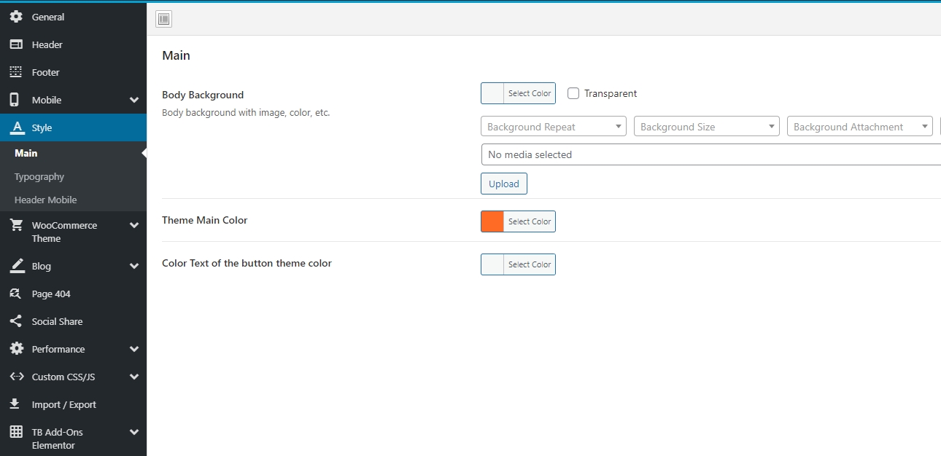Click the Import / Export download icon
Screen dimensions: 941x456
tap(16, 404)
